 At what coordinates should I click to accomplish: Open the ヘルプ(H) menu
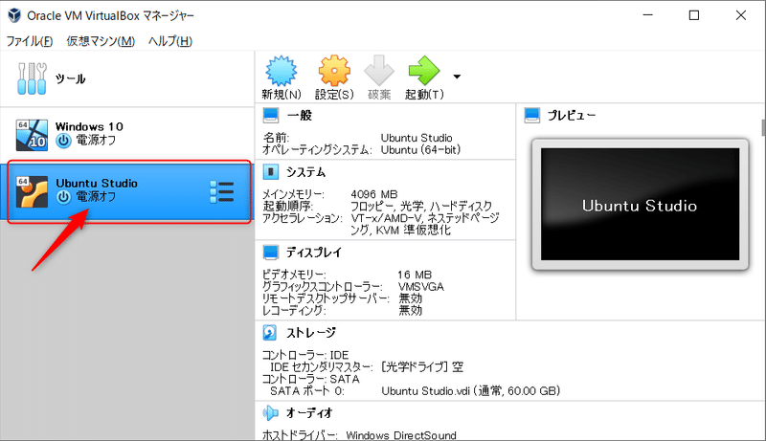coord(170,41)
